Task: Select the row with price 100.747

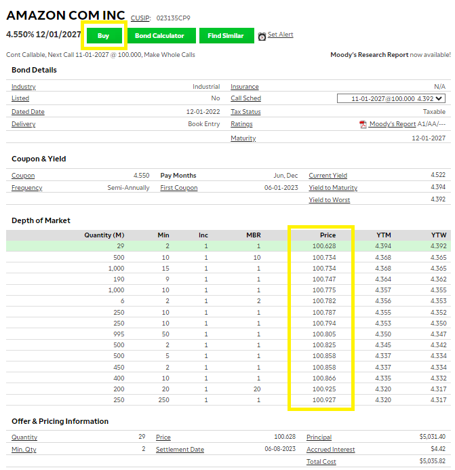Action: [229, 279]
